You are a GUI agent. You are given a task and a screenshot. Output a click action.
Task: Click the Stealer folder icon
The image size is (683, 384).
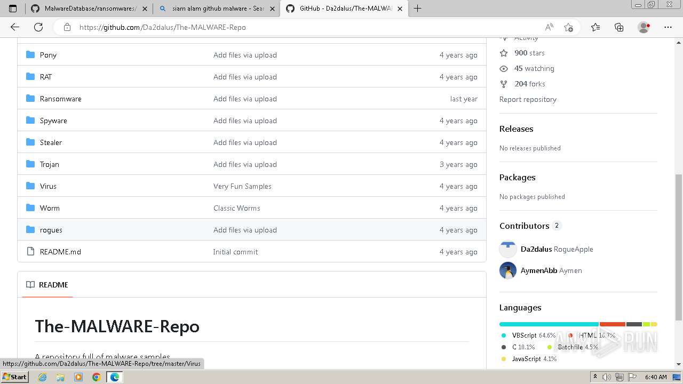(30, 142)
